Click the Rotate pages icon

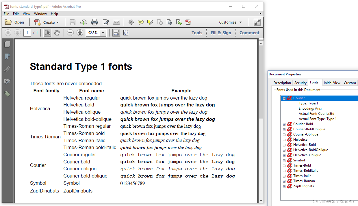click(x=169, y=22)
